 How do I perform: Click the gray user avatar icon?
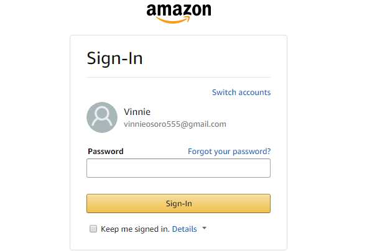coord(102,117)
